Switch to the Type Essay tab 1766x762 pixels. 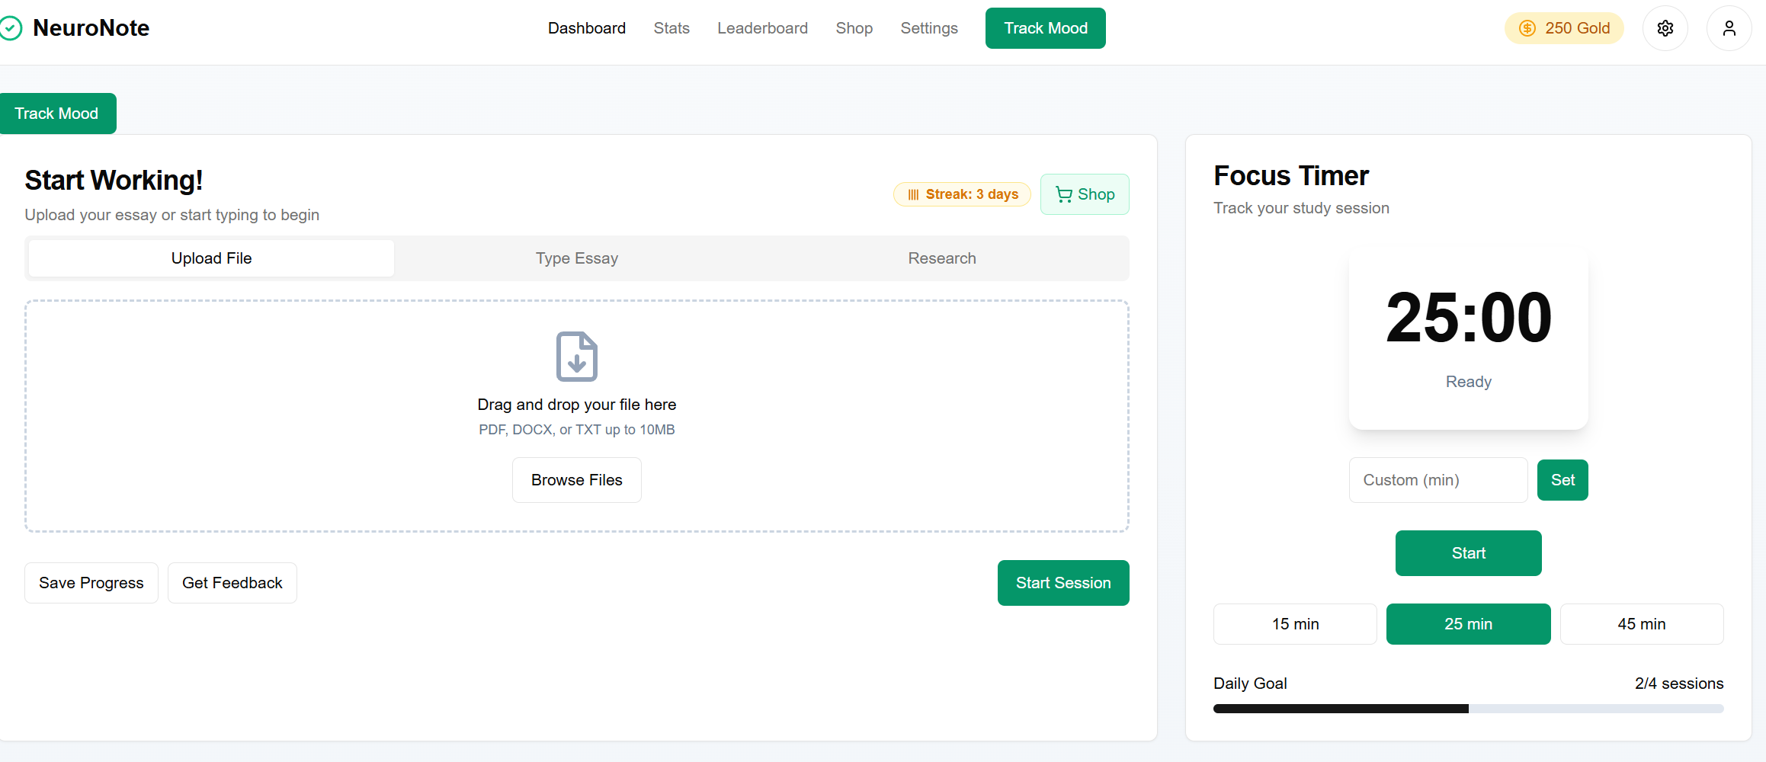[x=576, y=258]
